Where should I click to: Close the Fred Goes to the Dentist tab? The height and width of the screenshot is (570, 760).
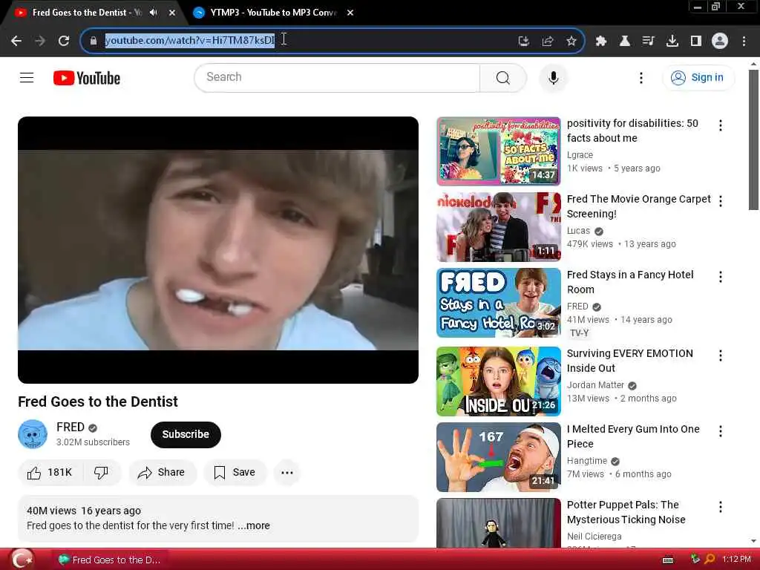(x=172, y=13)
